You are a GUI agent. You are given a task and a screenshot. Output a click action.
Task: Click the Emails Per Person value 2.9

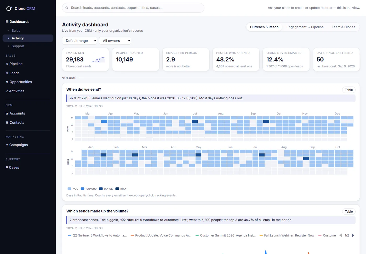click(x=171, y=60)
